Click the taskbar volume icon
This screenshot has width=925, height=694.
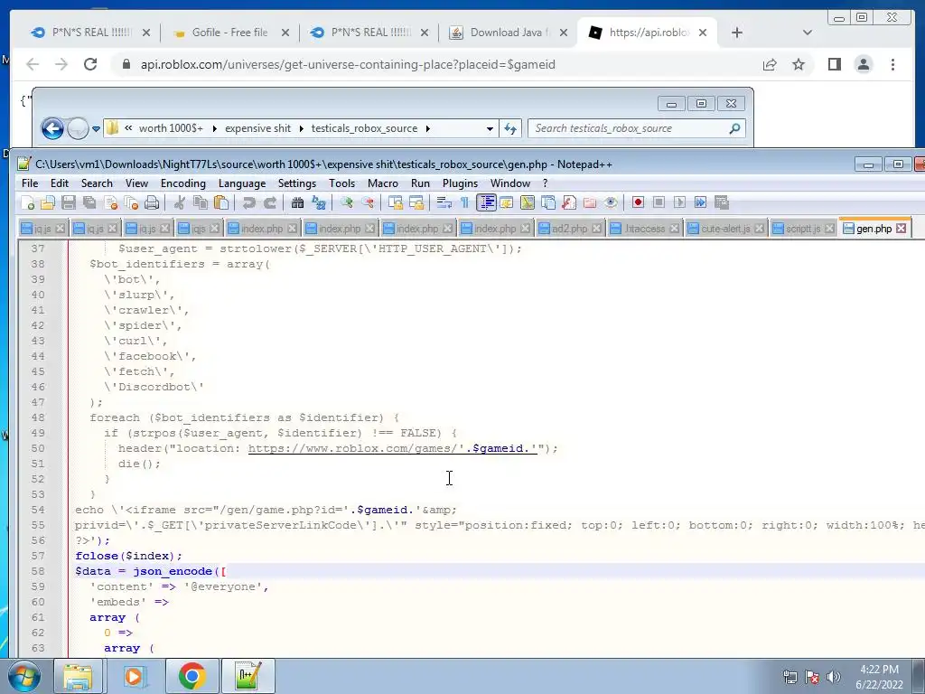coord(833,676)
